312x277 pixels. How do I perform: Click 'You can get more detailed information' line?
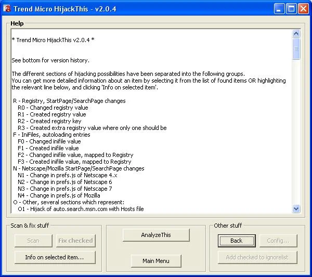click(149, 81)
